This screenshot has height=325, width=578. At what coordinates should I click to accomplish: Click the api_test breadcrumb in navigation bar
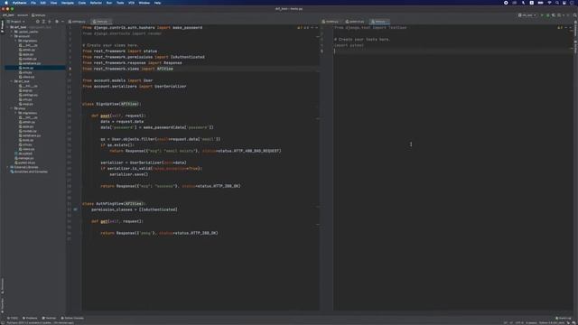click(8, 15)
